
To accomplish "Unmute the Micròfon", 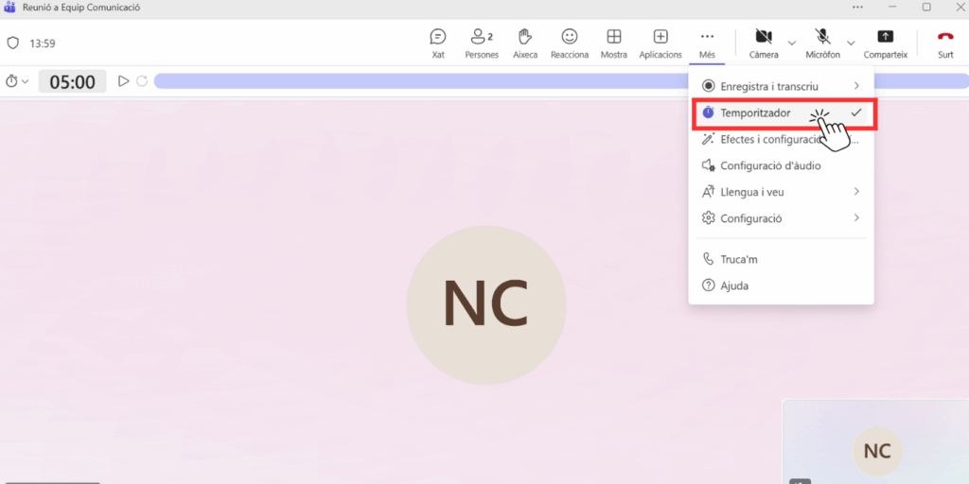I will point(822,43).
